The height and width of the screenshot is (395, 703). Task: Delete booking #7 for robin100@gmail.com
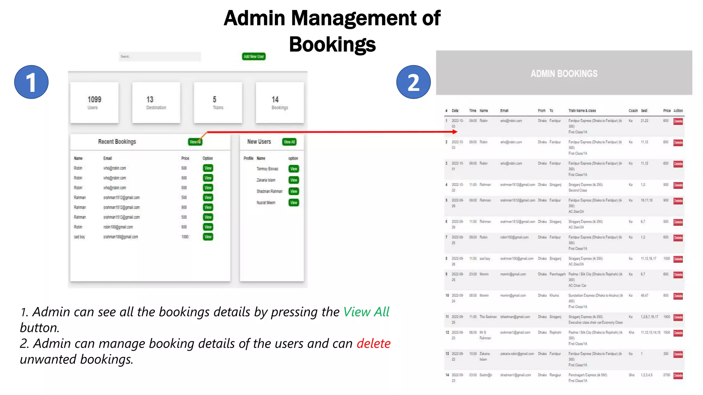click(678, 238)
